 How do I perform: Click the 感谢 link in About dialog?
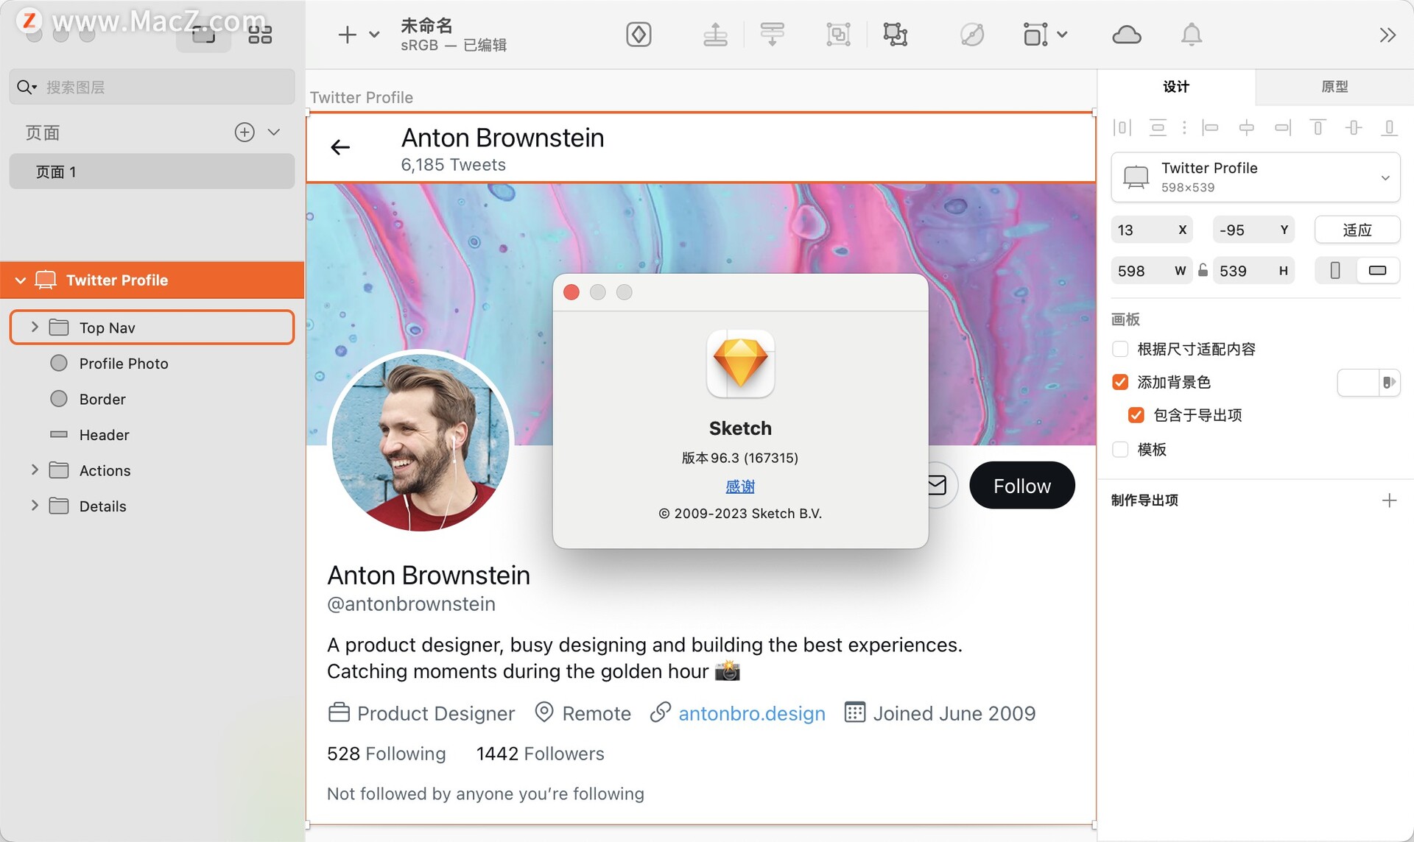click(739, 486)
